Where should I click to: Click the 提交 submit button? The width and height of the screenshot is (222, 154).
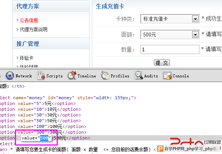(162, 62)
